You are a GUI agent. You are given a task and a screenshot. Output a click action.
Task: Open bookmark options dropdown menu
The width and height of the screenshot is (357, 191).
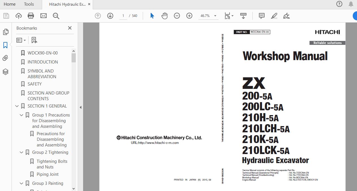click(x=21, y=40)
